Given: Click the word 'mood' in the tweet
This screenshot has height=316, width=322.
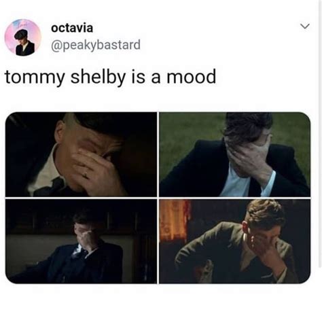Looking at the screenshot, I should (x=192, y=77).
